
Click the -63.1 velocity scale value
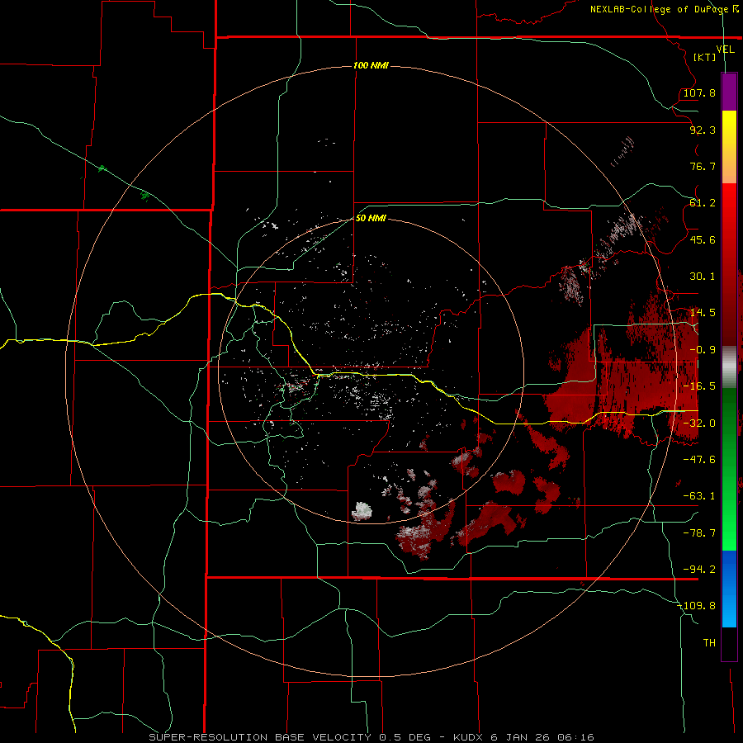tap(699, 496)
